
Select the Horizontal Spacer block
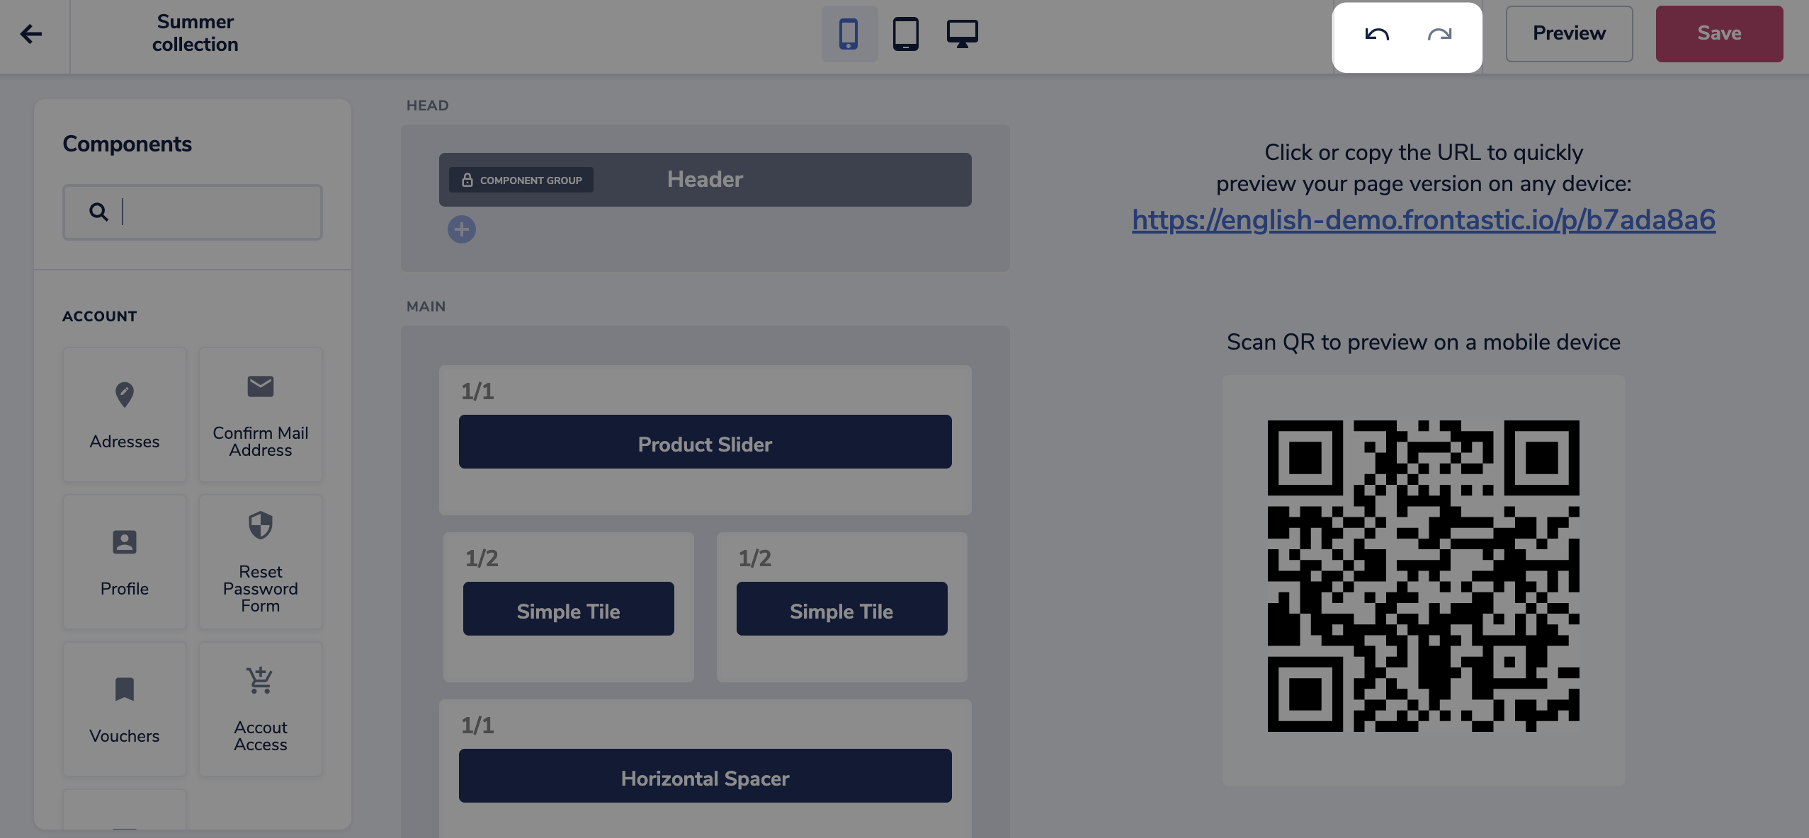click(x=705, y=776)
